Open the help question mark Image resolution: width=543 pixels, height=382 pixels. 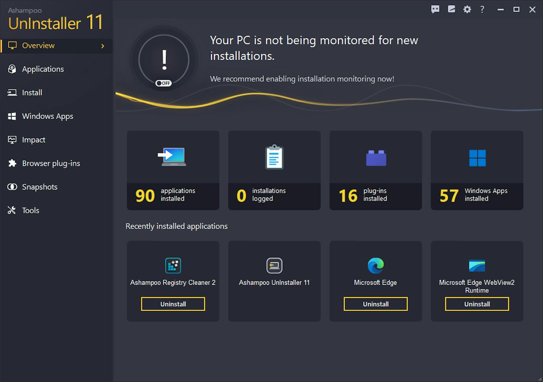click(x=482, y=9)
